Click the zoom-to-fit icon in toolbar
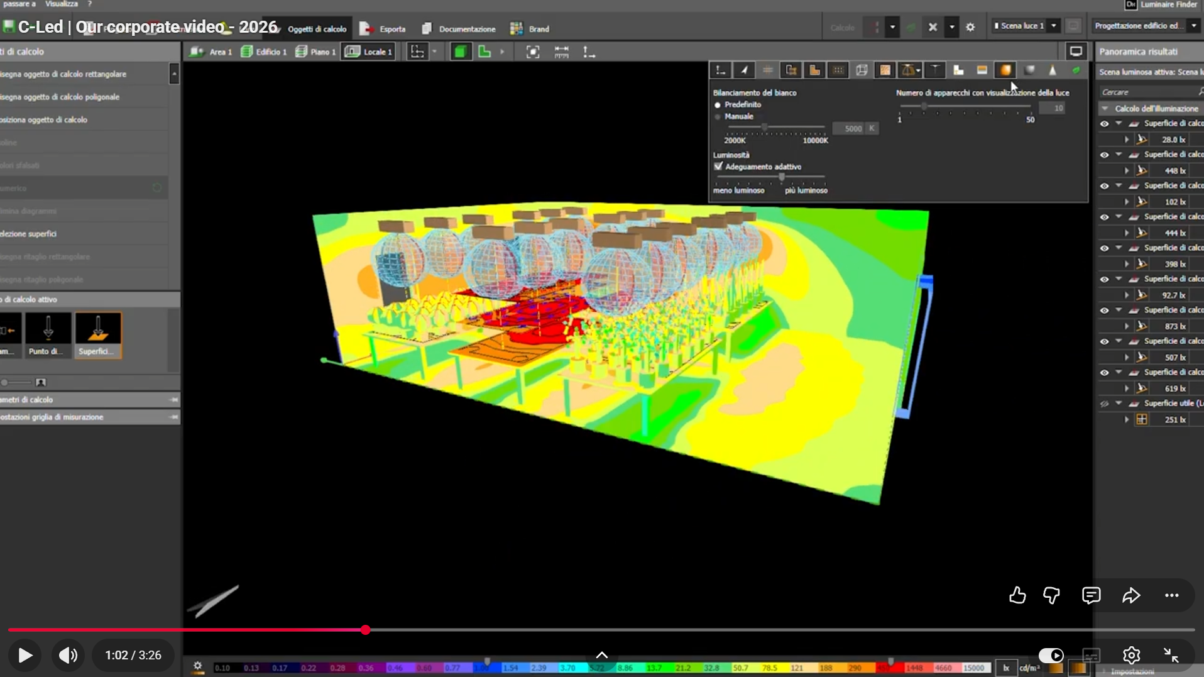 click(533, 52)
